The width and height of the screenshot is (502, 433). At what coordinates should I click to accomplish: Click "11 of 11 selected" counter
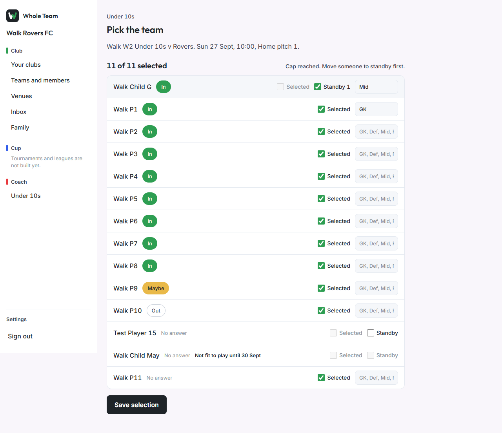pyautogui.click(x=137, y=66)
